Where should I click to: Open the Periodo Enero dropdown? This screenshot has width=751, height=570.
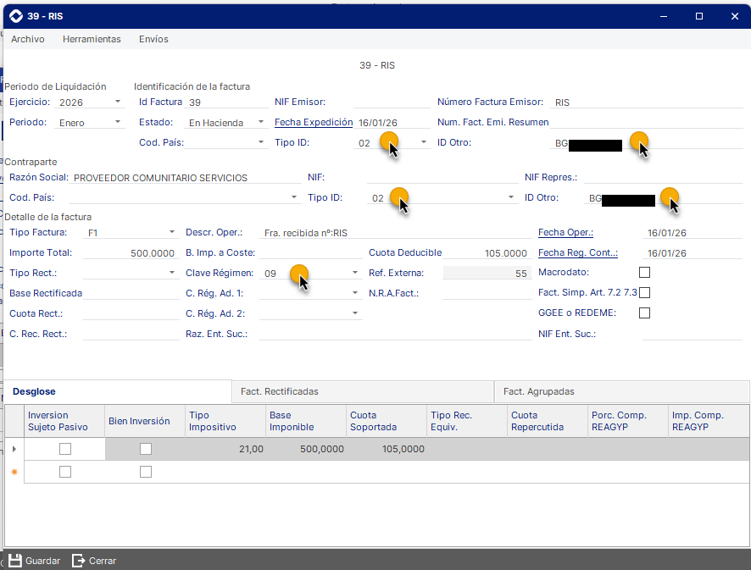point(118,122)
